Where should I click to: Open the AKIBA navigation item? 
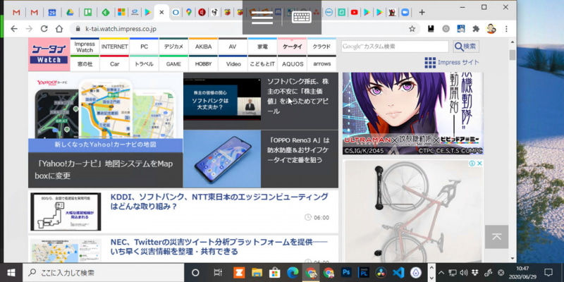pyautogui.click(x=203, y=47)
